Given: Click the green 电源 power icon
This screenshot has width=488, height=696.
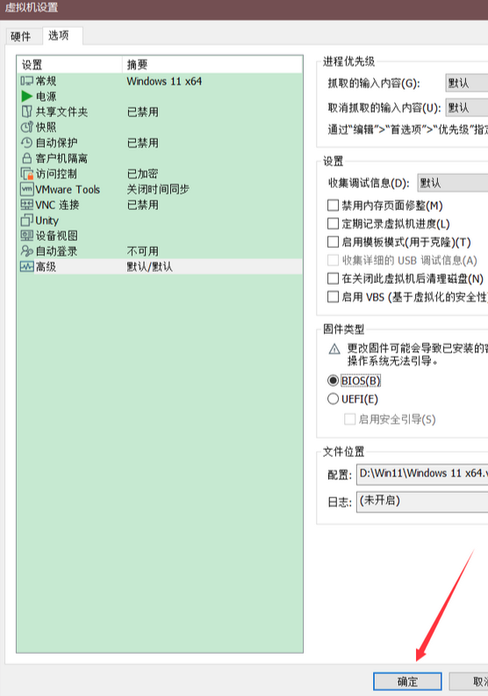Looking at the screenshot, I should click(26, 97).
